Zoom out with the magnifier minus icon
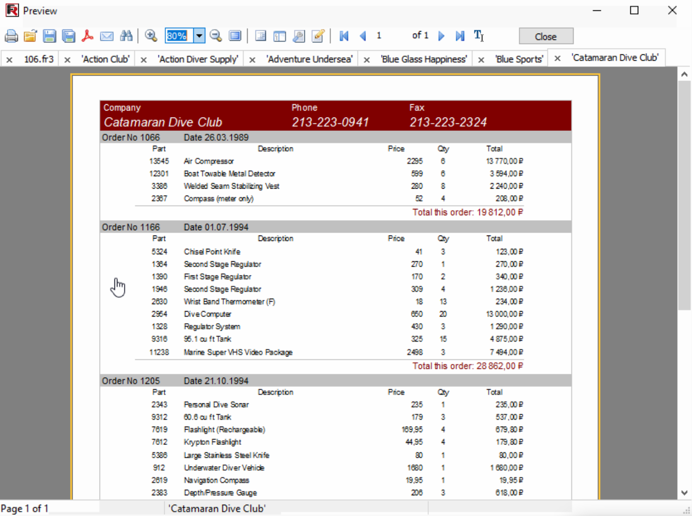This screenshot has height=516, width=692. click(x=216, y=36)
